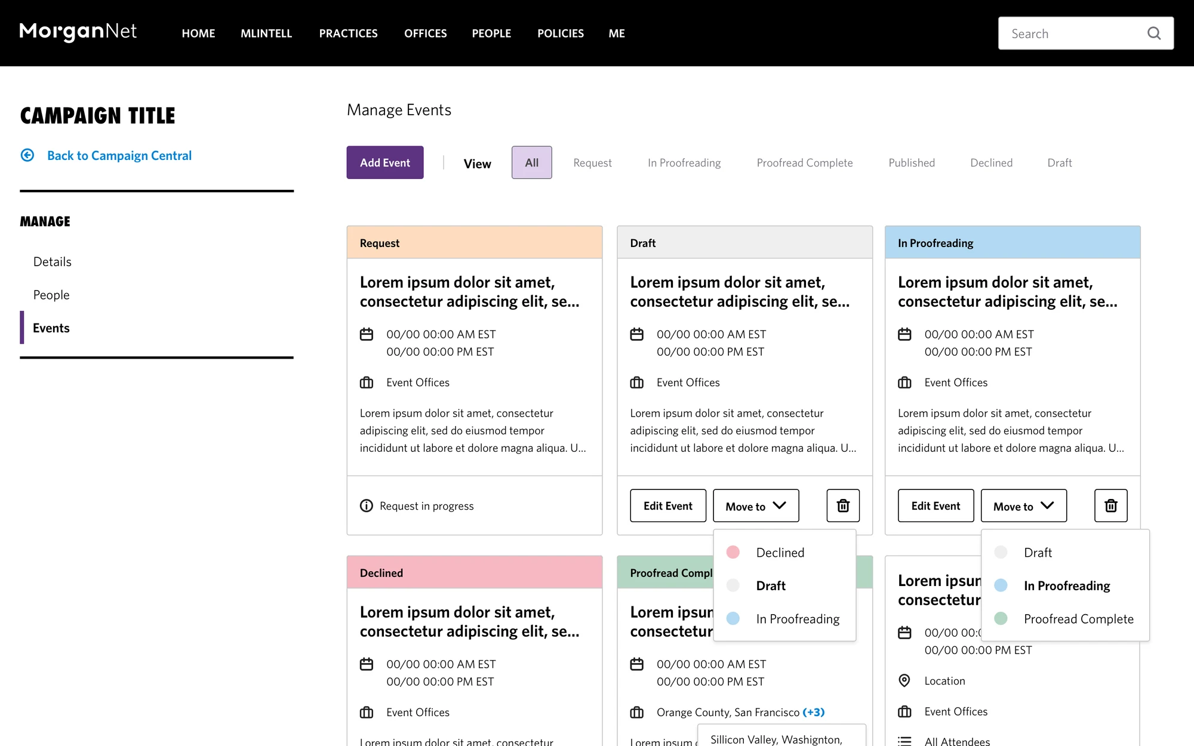Viewport: 1194px width, 746px height.
Task: Click the pink Declined color dot
Action: point(733,552)
